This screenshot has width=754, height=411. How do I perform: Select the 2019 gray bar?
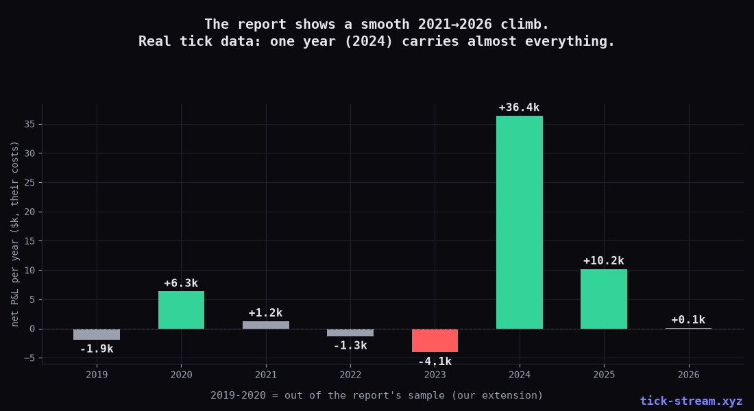pos(97,334)
